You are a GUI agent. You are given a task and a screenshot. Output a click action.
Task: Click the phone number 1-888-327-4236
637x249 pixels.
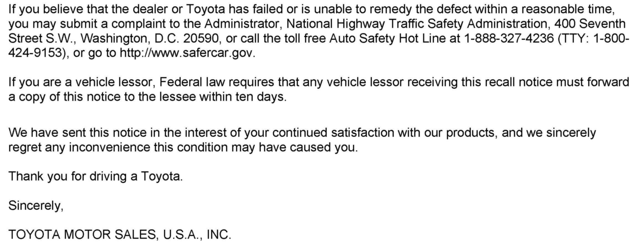508,38
